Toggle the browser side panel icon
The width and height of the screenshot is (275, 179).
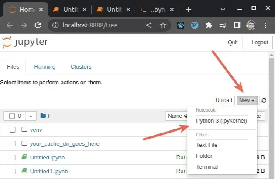(x=237, y=25)
